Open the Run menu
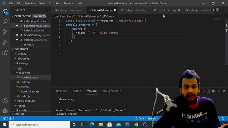Screen dimensions: 228x128 coord(58,3)
